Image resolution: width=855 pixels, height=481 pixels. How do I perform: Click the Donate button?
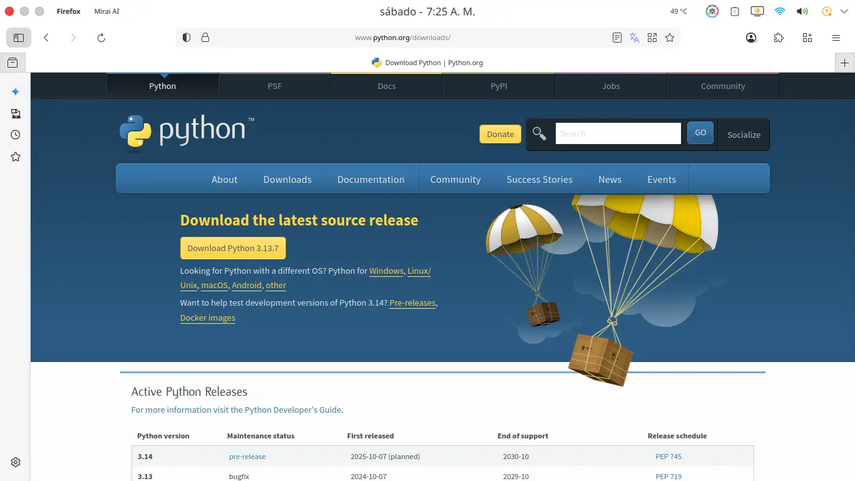pos(500,134)
